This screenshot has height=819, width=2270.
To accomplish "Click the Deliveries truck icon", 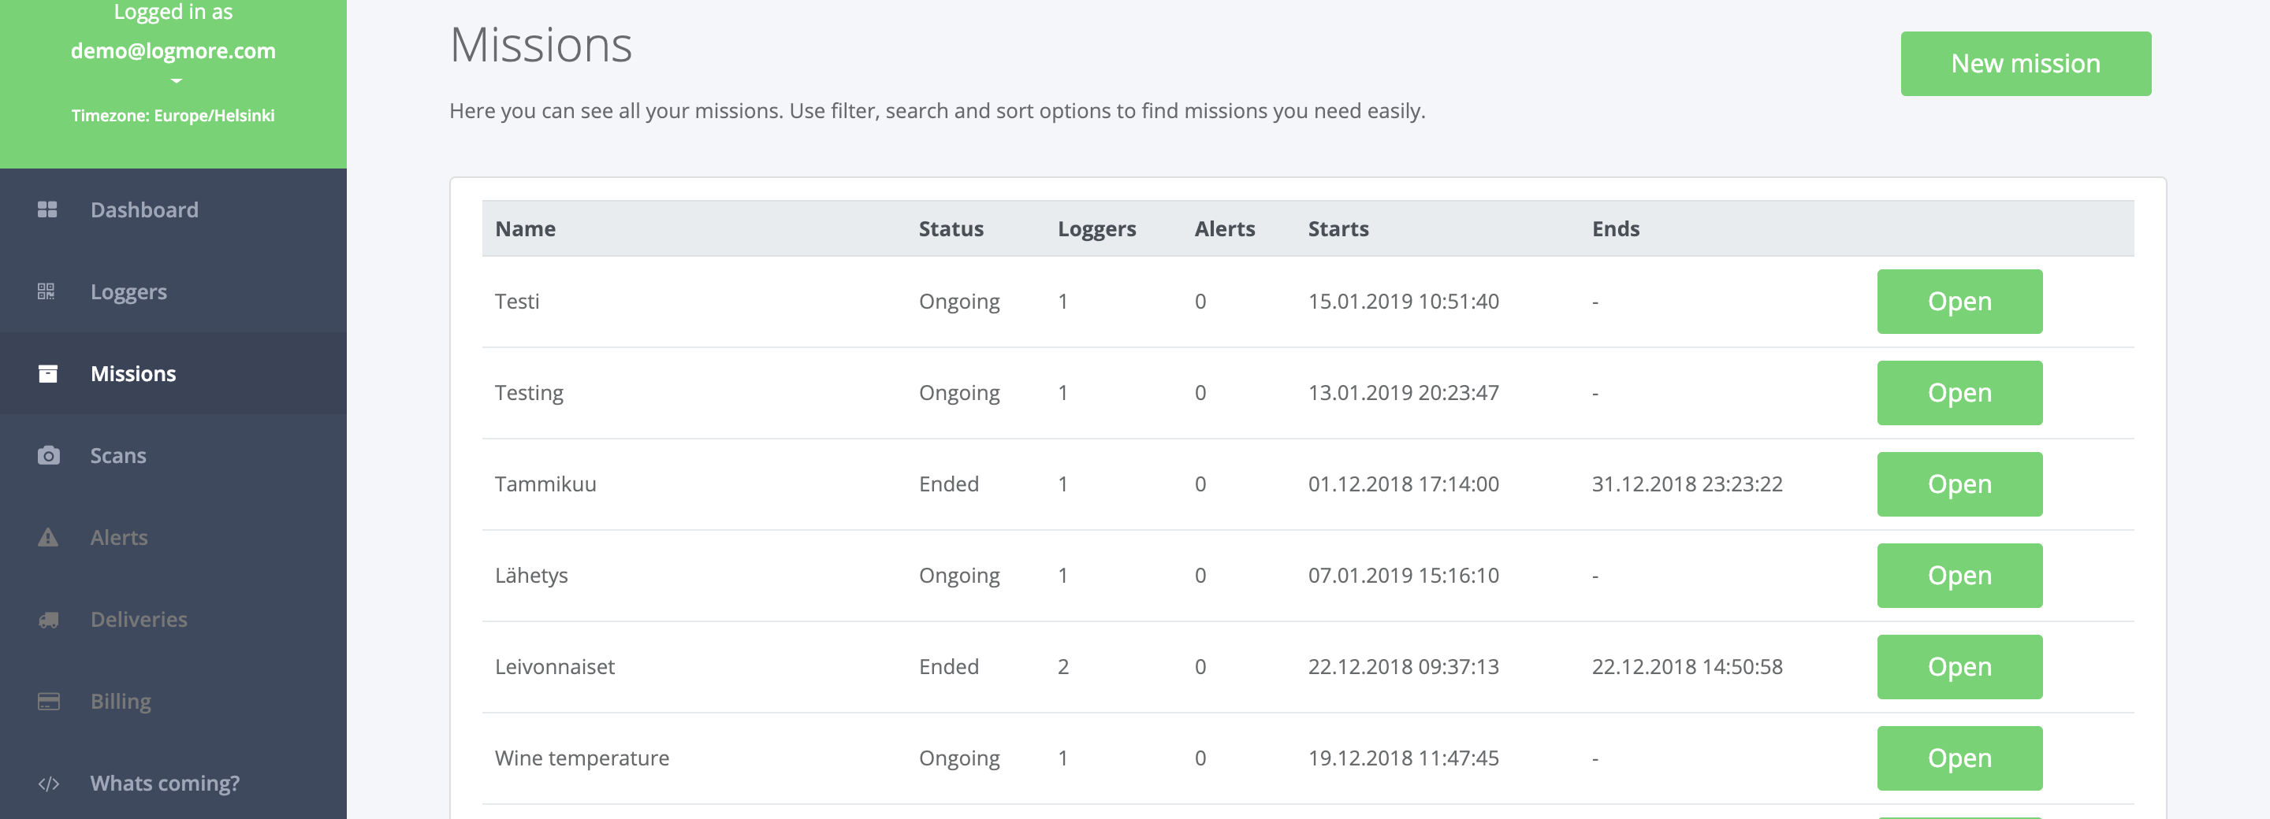I will pos(48,620).
